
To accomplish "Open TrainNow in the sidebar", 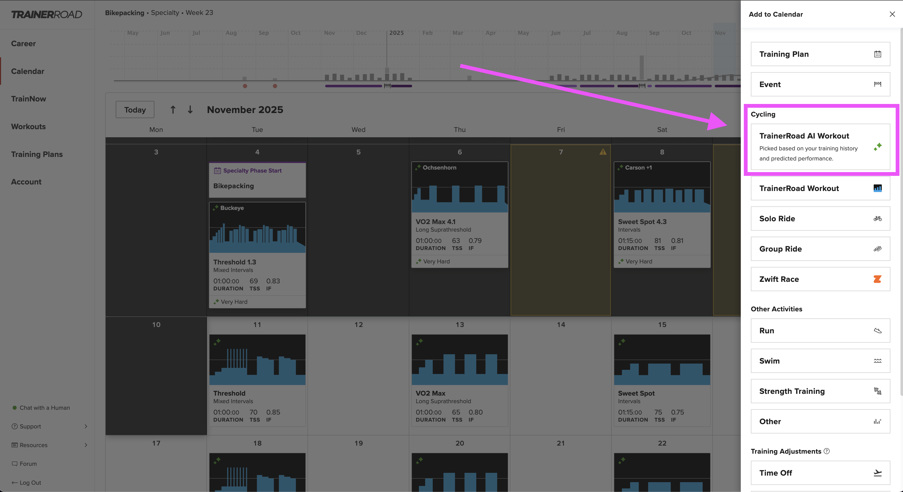I will point(28,99).
